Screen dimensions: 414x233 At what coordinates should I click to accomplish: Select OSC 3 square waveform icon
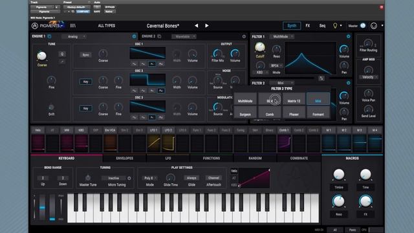161,117
